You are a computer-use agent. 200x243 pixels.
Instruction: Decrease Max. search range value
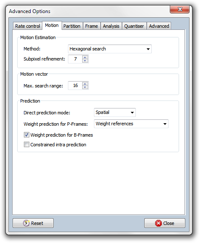[85, 87]
